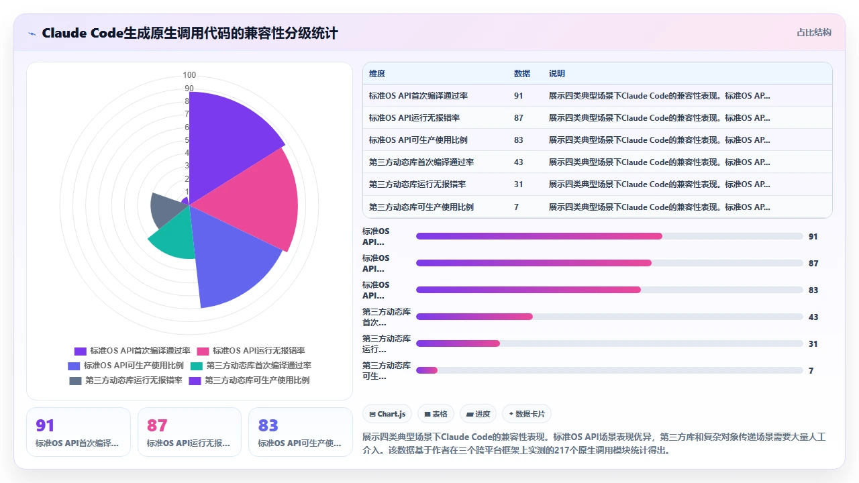This screenshot has height=483, width=859.
Task: Click the progress bar showing 91
Action: click(609, 236)
